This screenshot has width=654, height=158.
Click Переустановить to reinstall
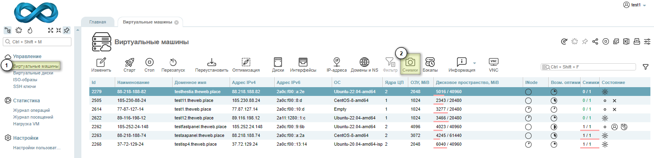click(x=212, y=65)
